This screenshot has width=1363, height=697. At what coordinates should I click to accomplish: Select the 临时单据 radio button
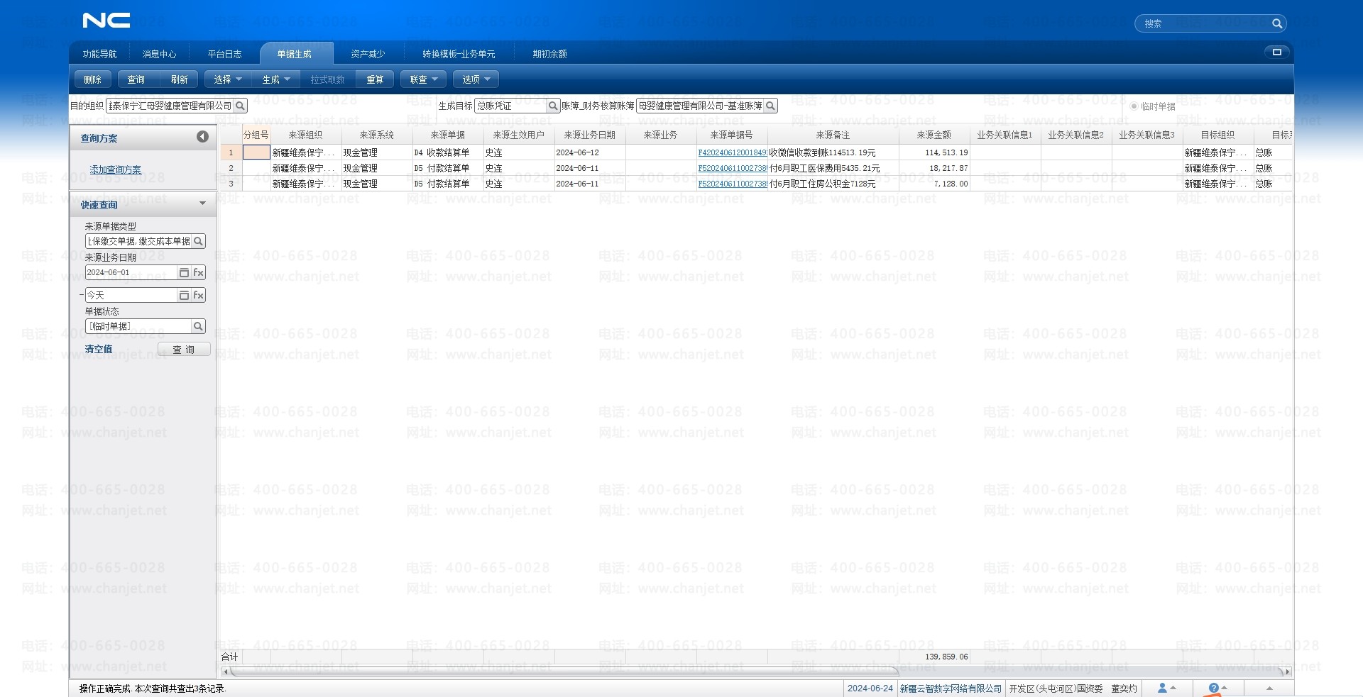[x=1134, y=106]
